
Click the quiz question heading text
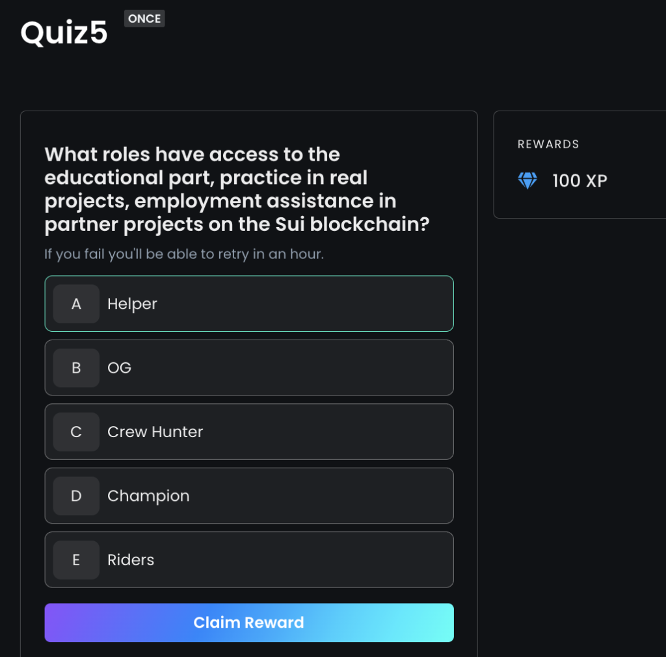pyautogui.click(x=237, y=189)
